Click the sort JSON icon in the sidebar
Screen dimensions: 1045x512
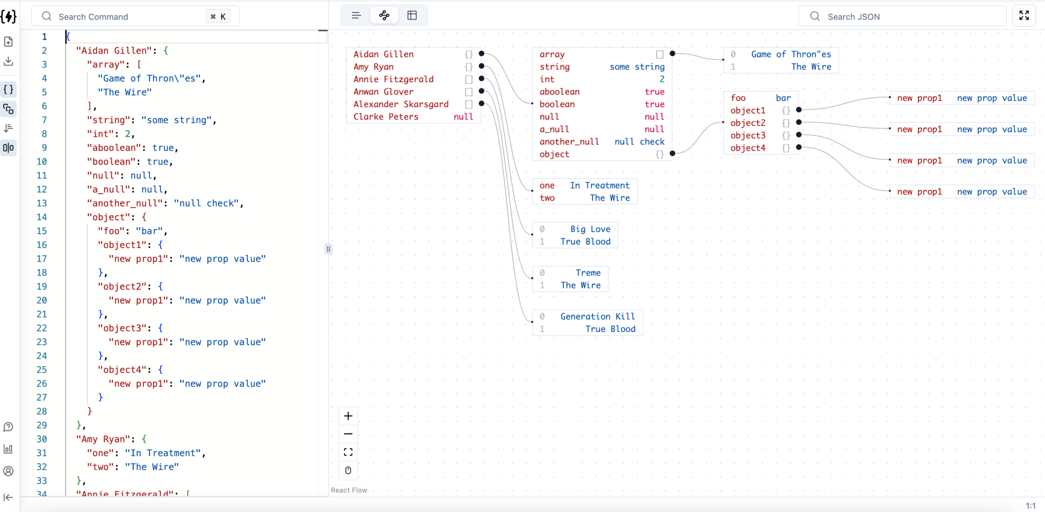[8, 128]
